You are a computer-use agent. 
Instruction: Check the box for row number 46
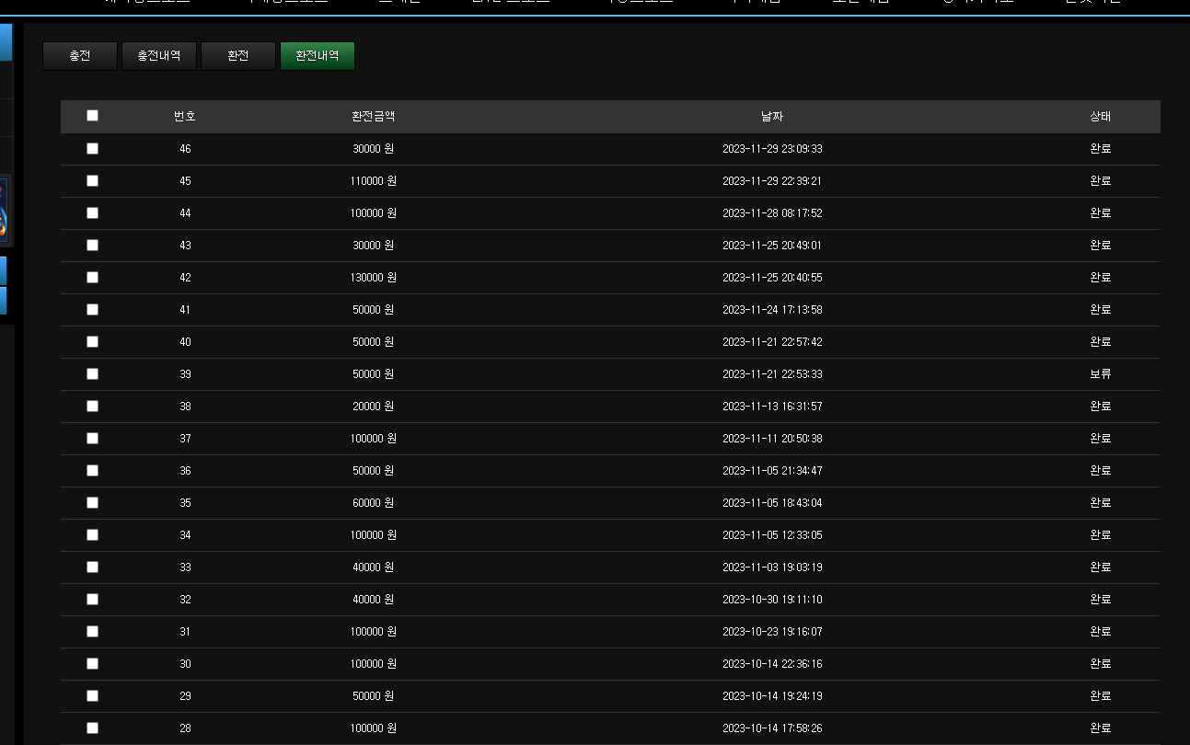(92, 149)
